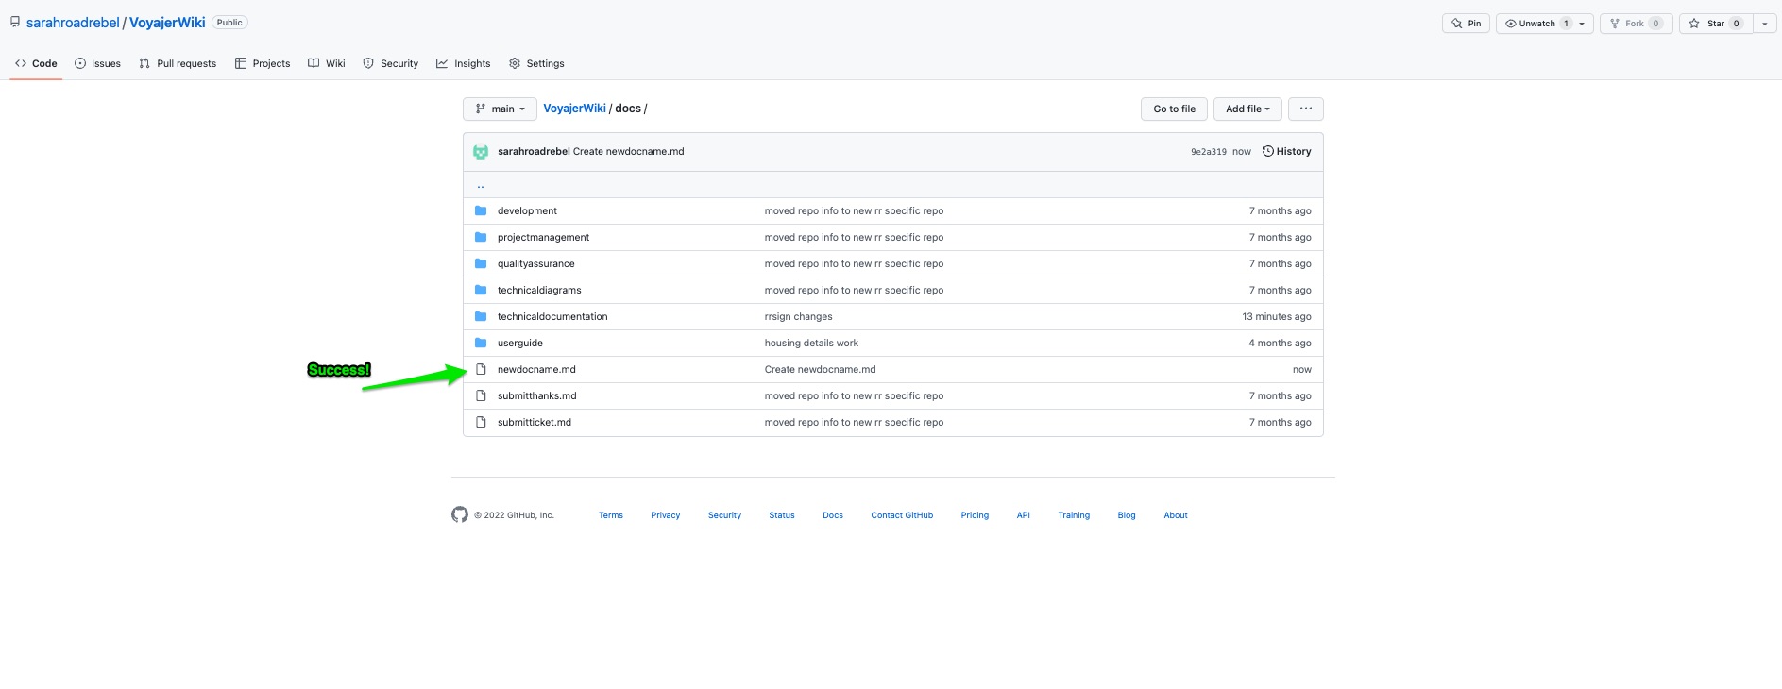
Task: Click the GitHub Octocat logo in footer
Action: tap(460, 514)
